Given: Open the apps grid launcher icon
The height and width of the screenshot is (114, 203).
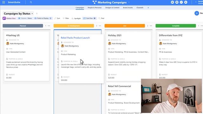Looking at the screenshot, I should (3, 2).
